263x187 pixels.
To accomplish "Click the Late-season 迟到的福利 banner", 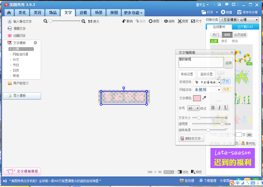I will point(233,158).
